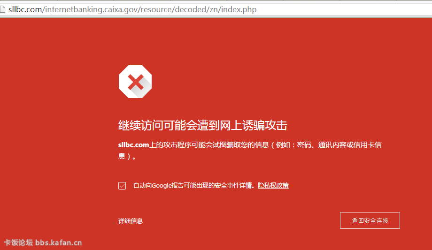
Task: Expand the 详细信息 details link
Action: (131, 221)
